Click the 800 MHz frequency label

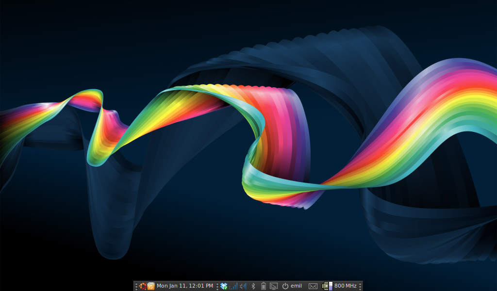(345, 286)
